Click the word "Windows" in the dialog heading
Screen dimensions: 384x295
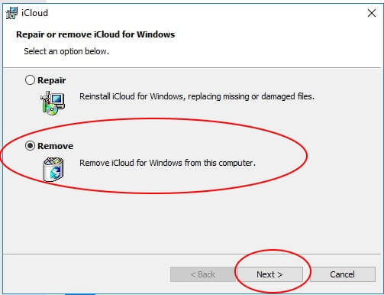(156, 34)
